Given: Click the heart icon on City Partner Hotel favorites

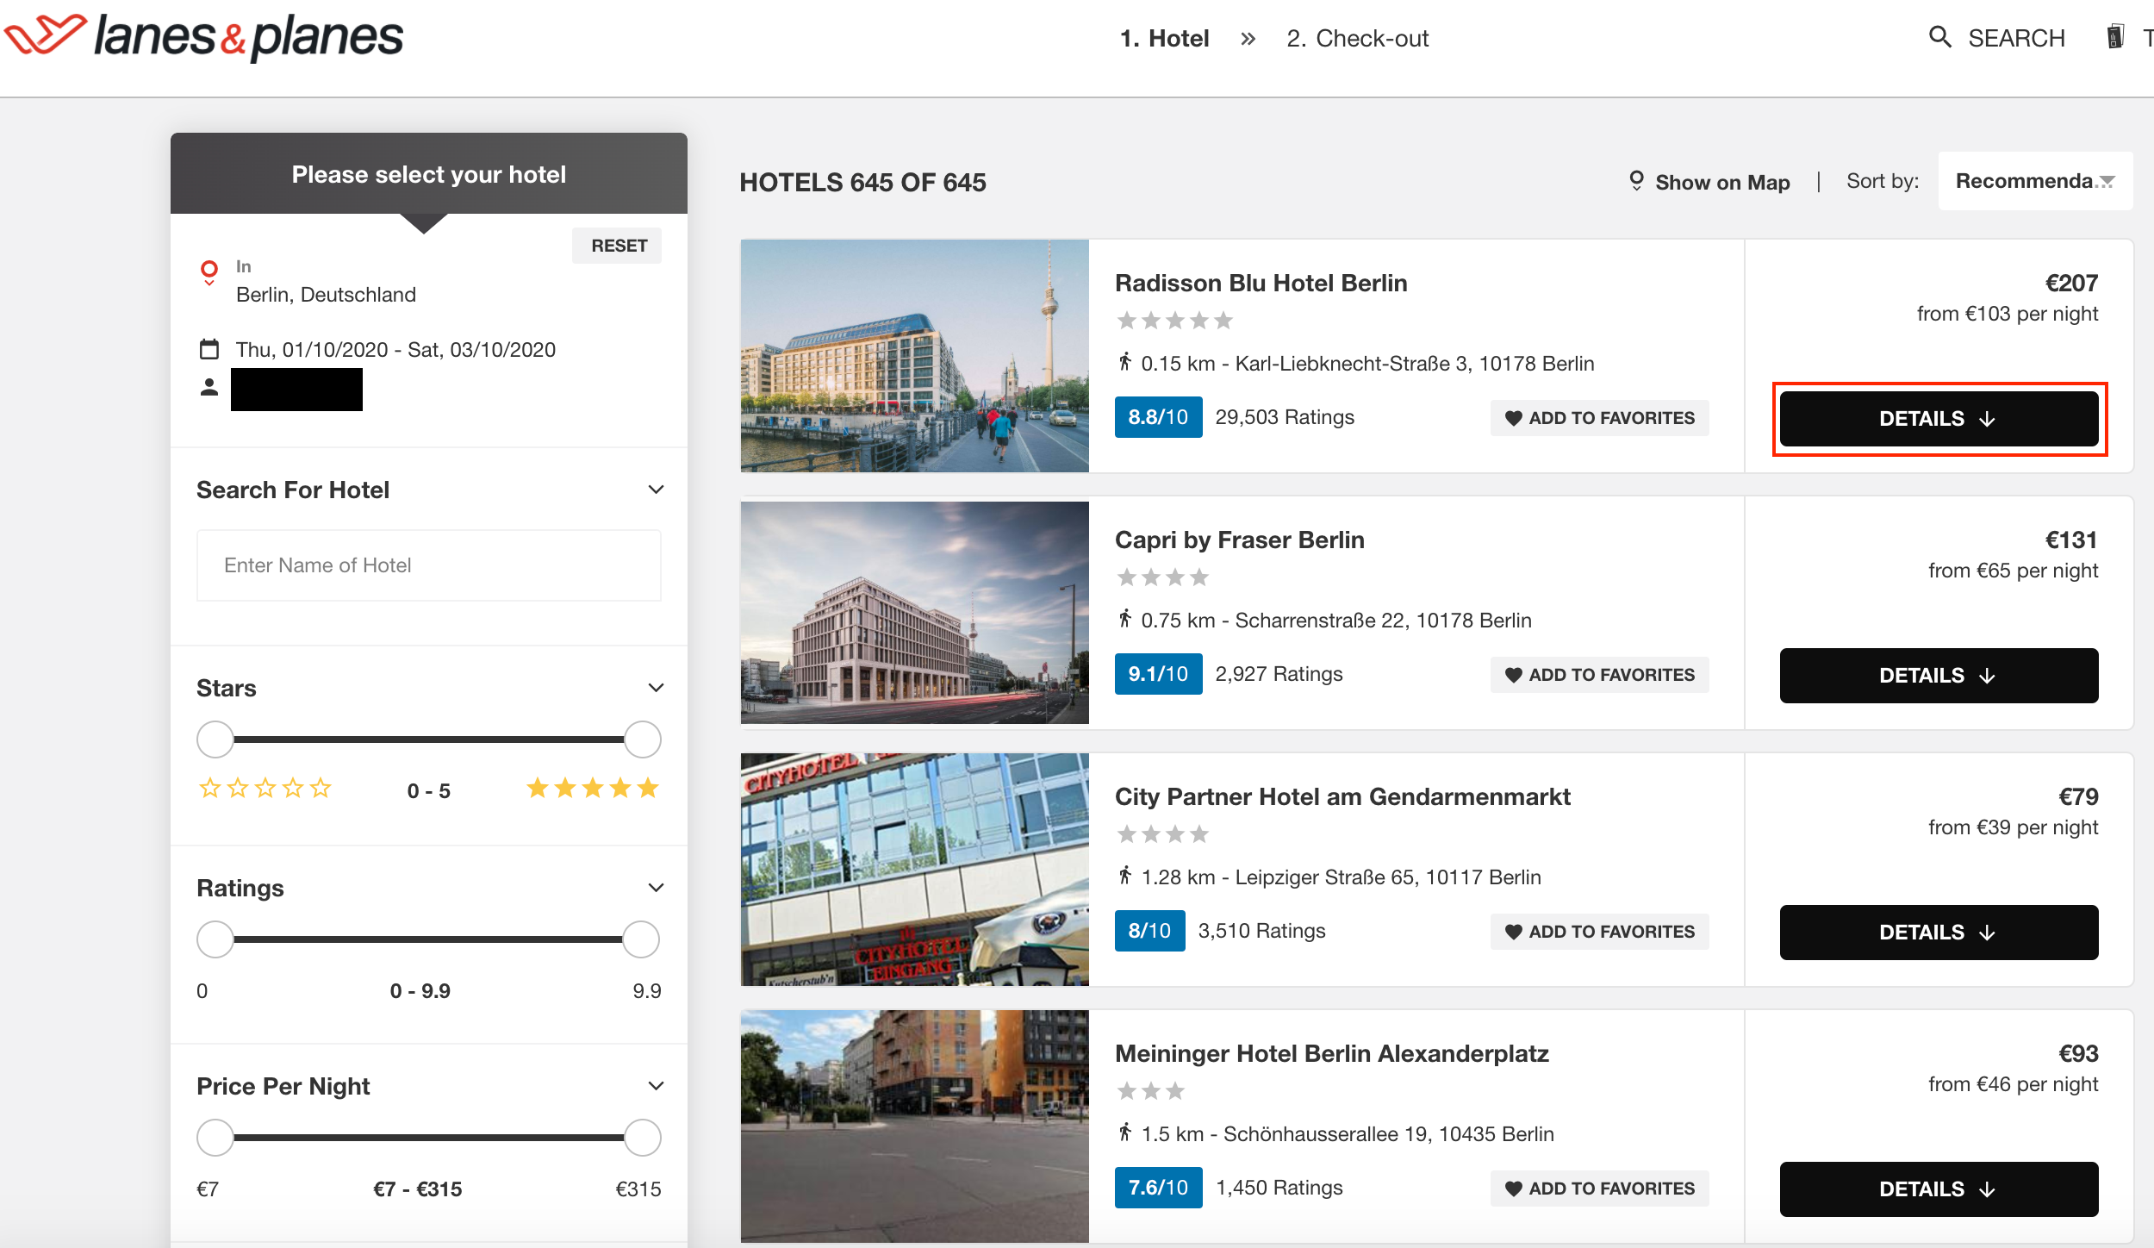Looking at the screenshot, I should click(1513, 932).
